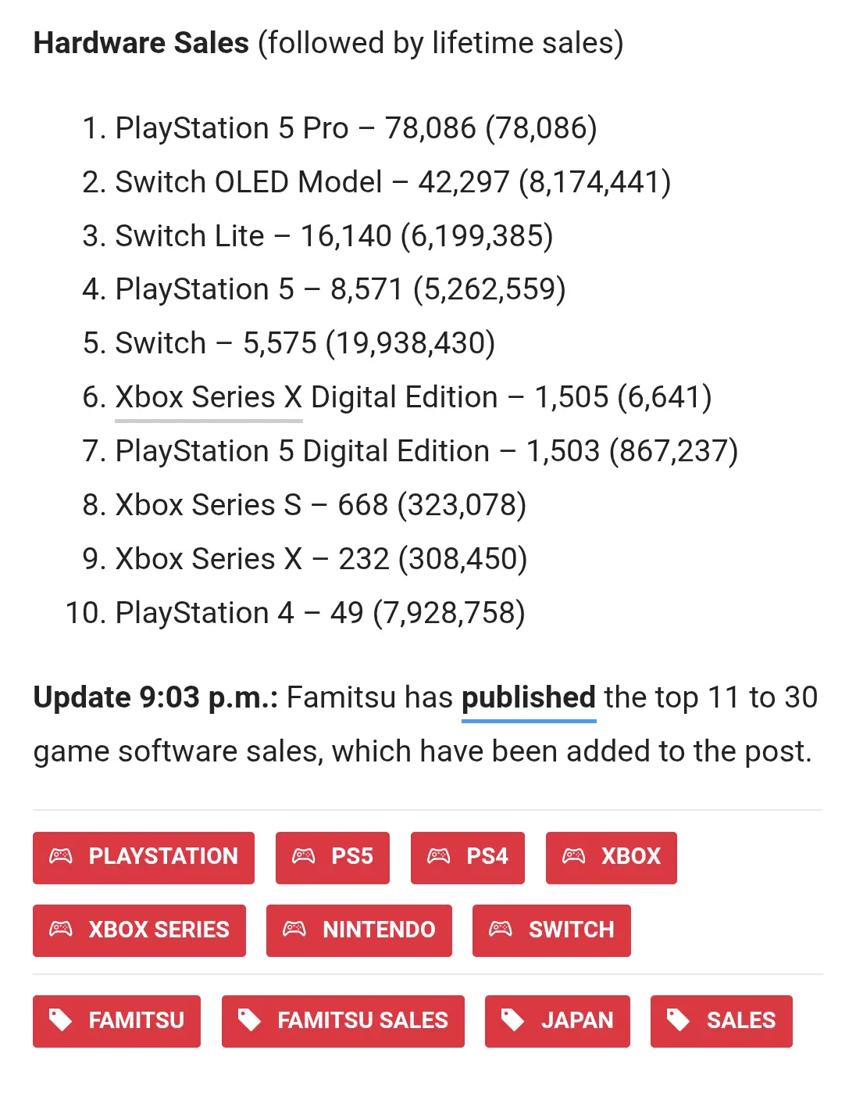
Task: Click the tag icon on Japan button
Action: (512, 1020)
